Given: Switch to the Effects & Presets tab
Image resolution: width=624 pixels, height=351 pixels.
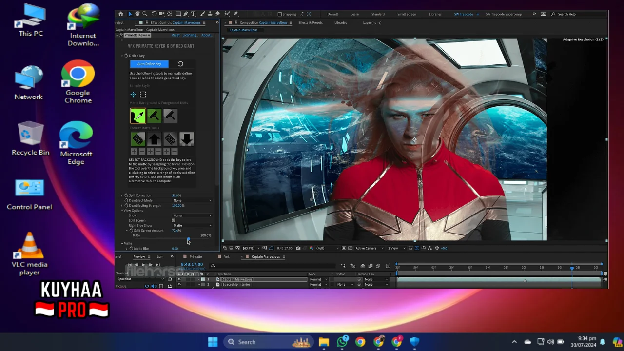Looking at the screenshot, I should click(x=311, y=22).
